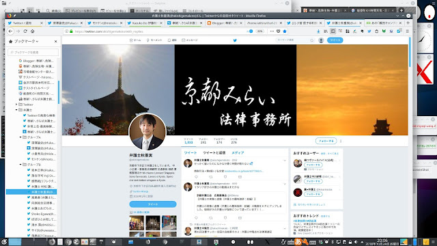Close the bookmarks sidebar
Screen dimensions: 437x246
(56, 41)
